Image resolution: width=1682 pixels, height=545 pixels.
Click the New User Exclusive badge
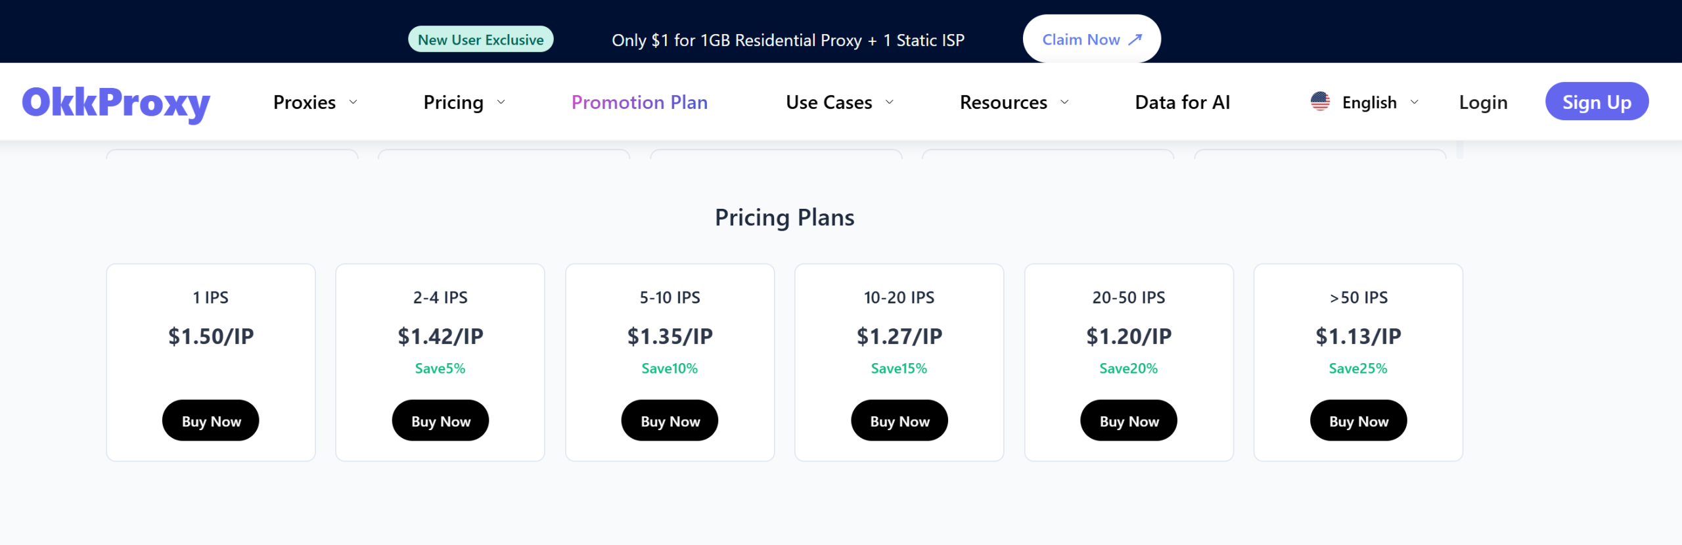(480, 39)
